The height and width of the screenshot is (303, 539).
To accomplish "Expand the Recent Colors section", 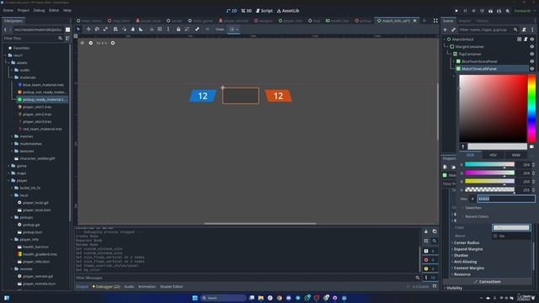I will click(x=477, y=216).
